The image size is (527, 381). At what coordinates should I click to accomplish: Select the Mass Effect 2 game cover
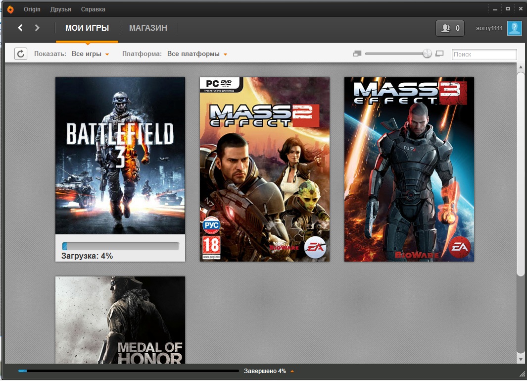[x=265, y=169]
